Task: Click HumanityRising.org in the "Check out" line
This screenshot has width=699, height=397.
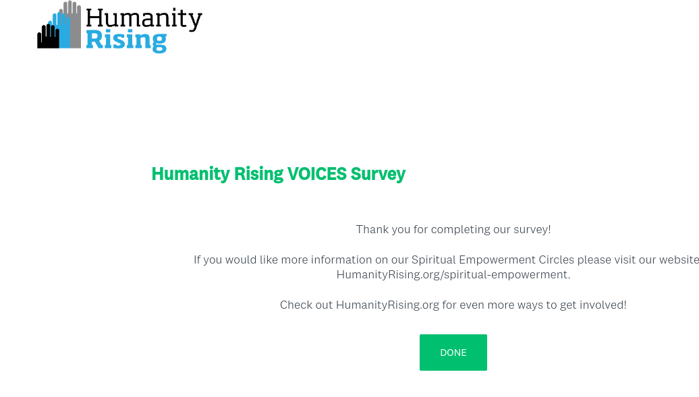Action: click(x=387, y=305)
